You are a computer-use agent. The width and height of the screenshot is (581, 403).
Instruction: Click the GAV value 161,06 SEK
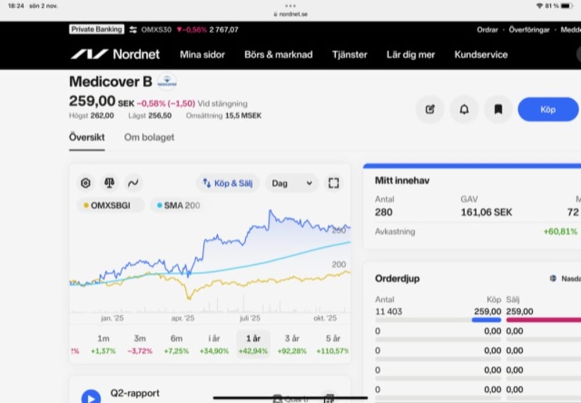(486, 212)
